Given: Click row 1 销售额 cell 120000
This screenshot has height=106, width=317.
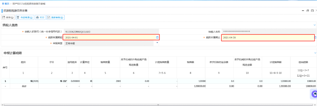Looking at the screenshot, I should coord(191,81).
